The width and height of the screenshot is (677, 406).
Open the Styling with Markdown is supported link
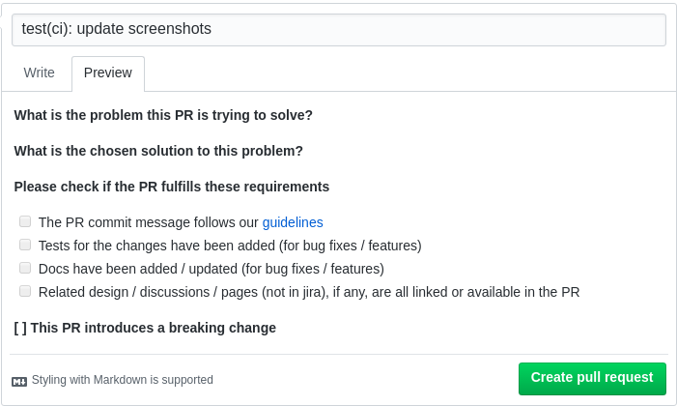tap(123, 380)
